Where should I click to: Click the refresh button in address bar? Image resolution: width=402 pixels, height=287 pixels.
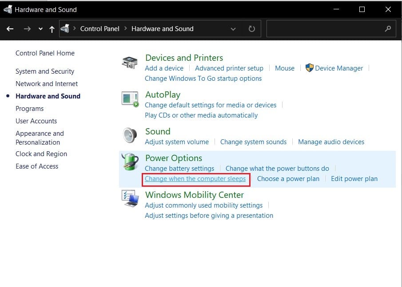pos(252,29)
